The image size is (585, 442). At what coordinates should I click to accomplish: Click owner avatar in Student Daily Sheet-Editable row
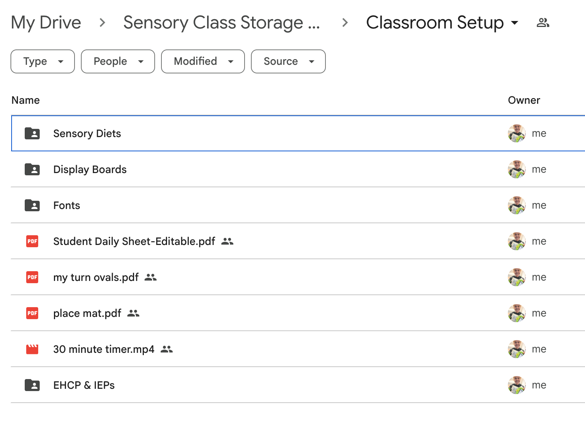(x=517, y=241)
